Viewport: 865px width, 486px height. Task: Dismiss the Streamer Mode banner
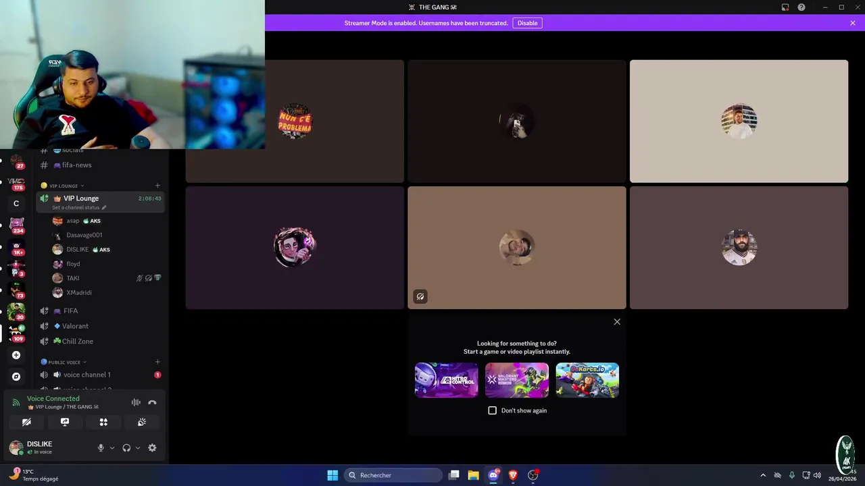[853, 23]
